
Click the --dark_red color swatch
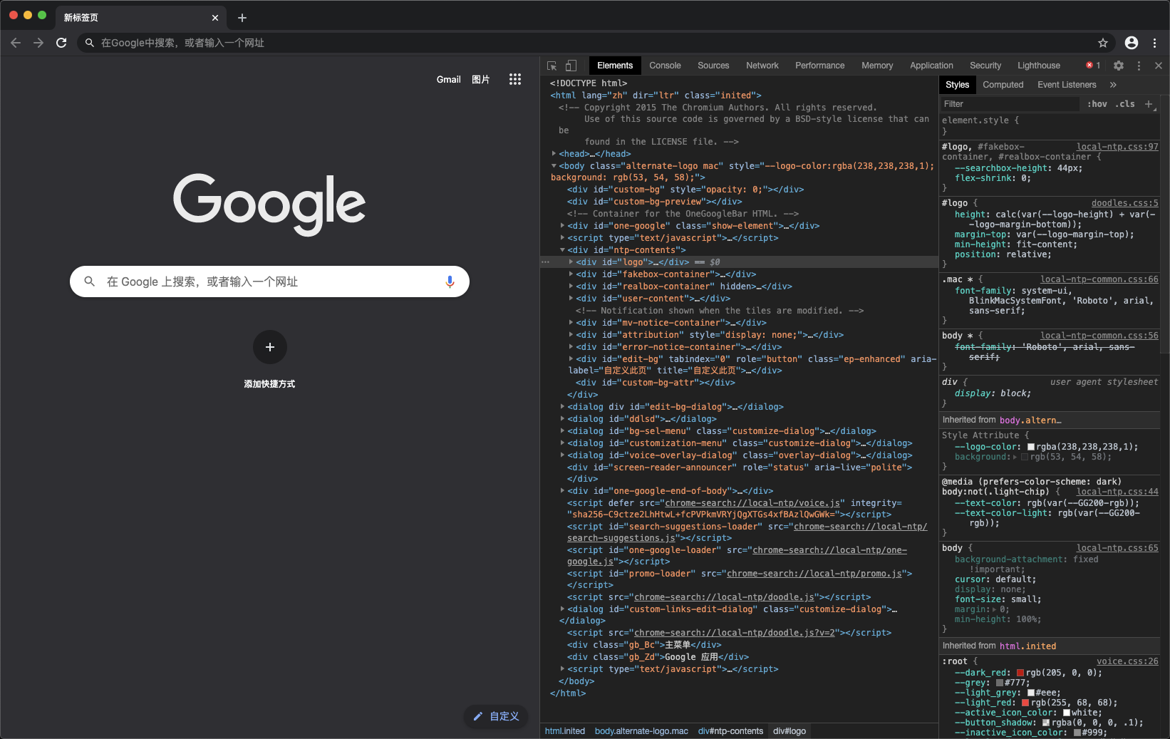pyautogui.click(x=1020, y=673)
